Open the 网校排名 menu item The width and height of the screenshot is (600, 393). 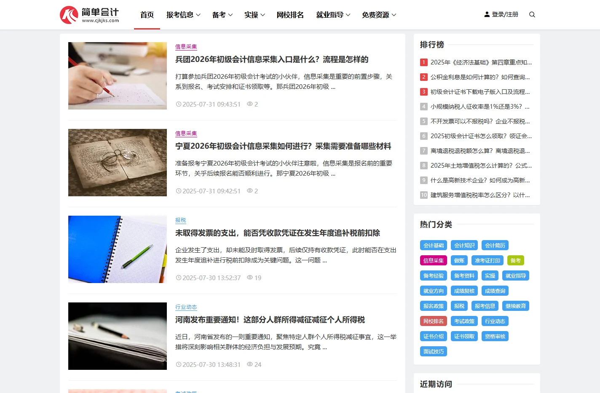[290, 15]
